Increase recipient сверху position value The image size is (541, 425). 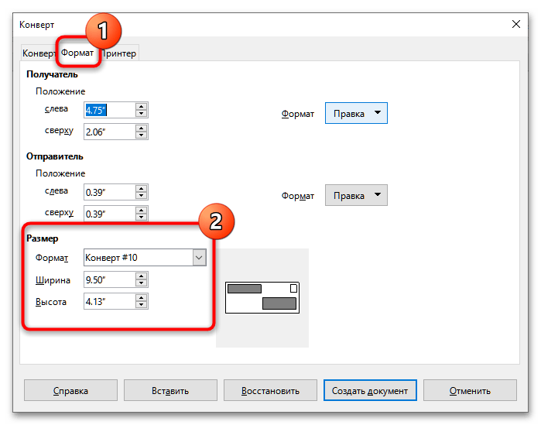click(140, 129)
